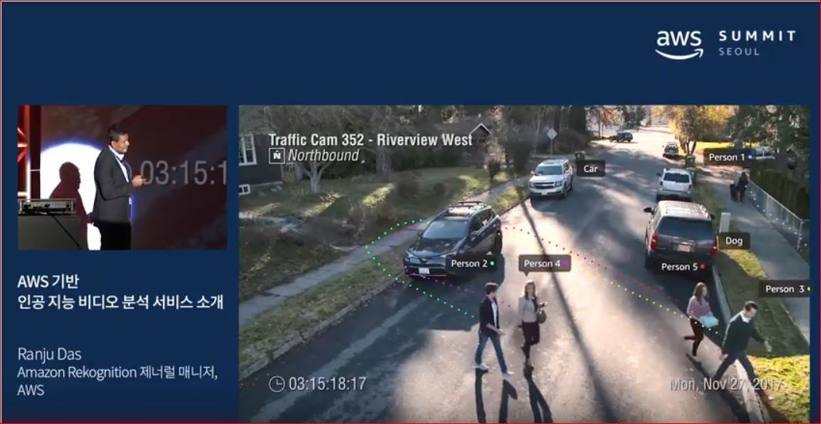The height and width of the screenshot is (424, 821).
Task: Click the clock icon beside the timestamp
Action: click(276, 383)
